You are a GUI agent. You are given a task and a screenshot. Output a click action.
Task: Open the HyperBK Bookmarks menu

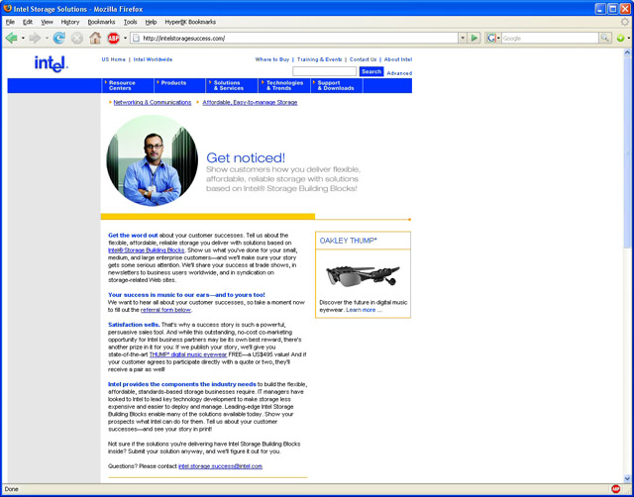coord(190,22)
